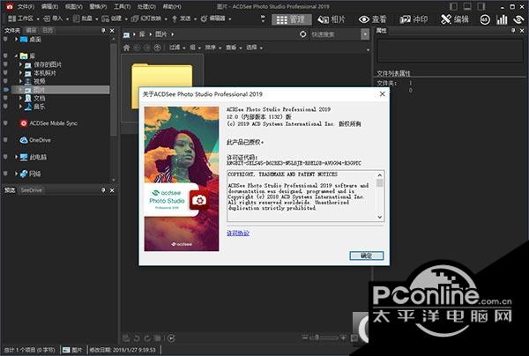Click the eye-shaped icon after the dashboard icon

point(518,20)
